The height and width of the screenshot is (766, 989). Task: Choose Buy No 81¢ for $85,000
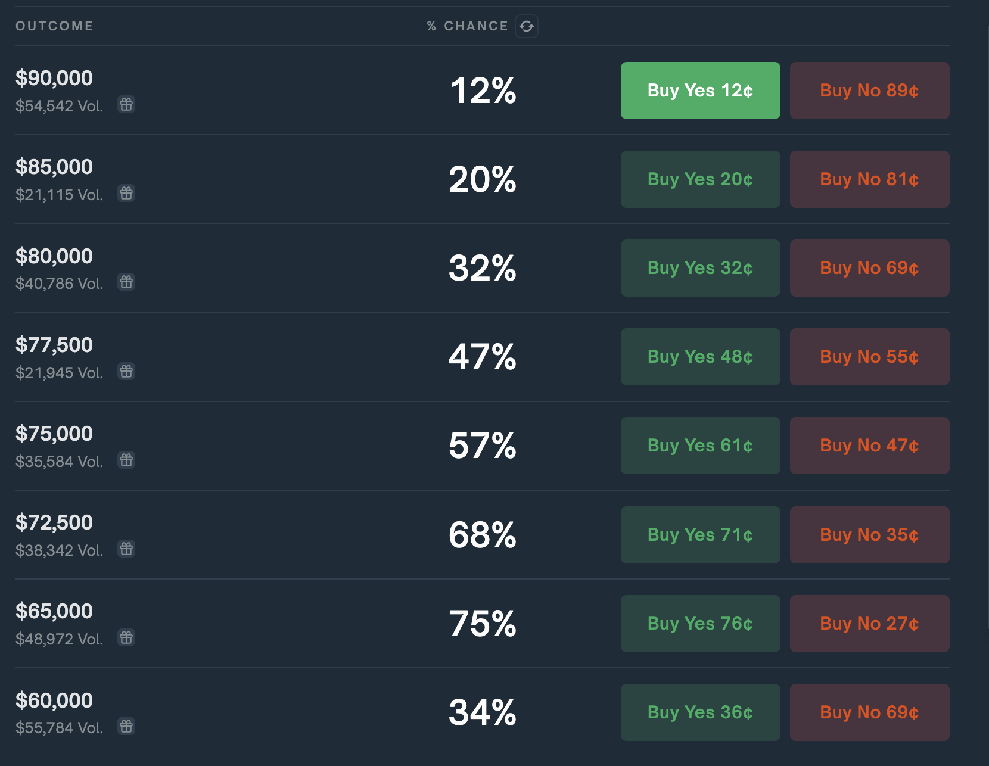pos(869,179)
